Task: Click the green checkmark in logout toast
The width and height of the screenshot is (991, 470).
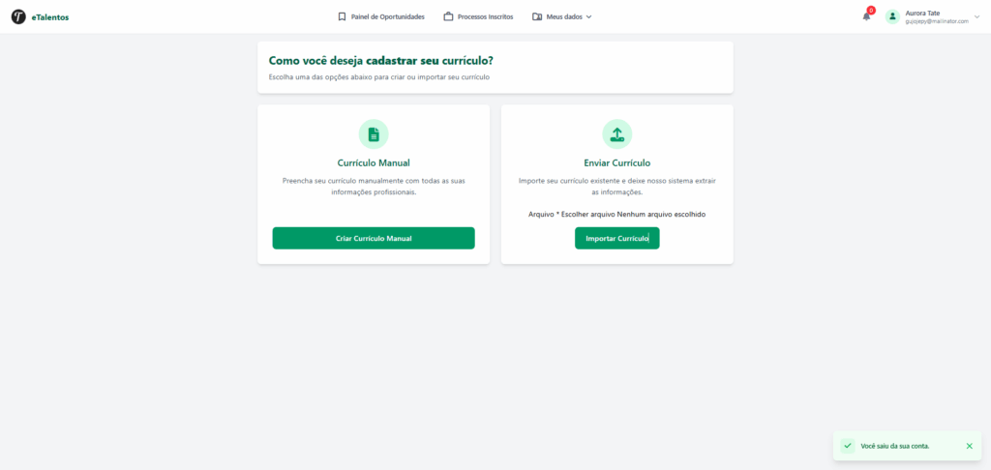Action: (848, 446)
